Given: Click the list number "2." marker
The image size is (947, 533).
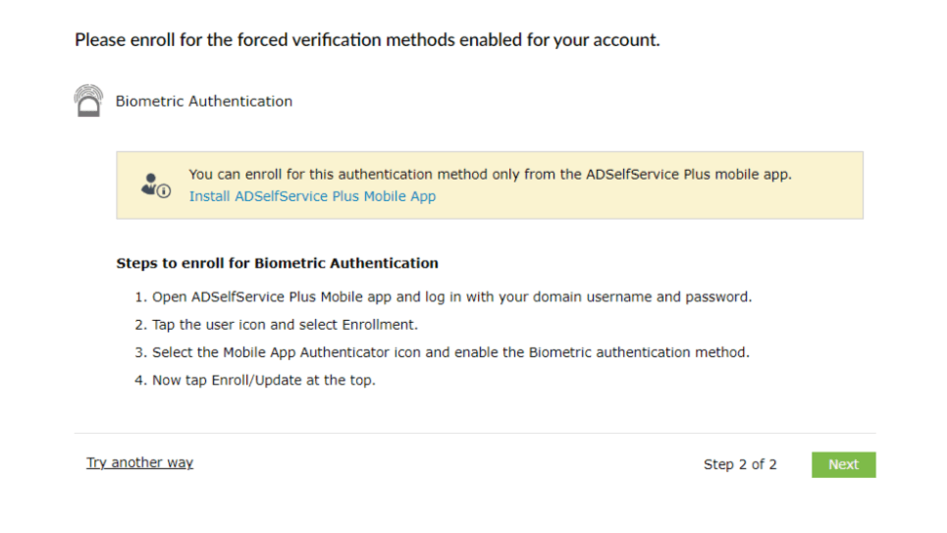Looking at the screenshot, I should 140,325.
